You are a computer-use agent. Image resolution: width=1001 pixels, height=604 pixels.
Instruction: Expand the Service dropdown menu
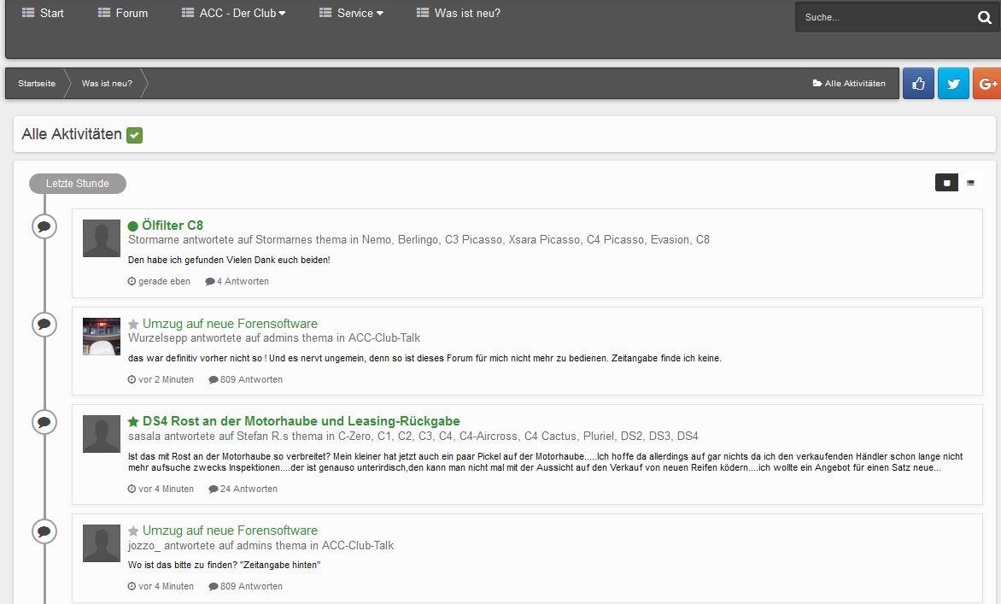(x=351, y=13)
